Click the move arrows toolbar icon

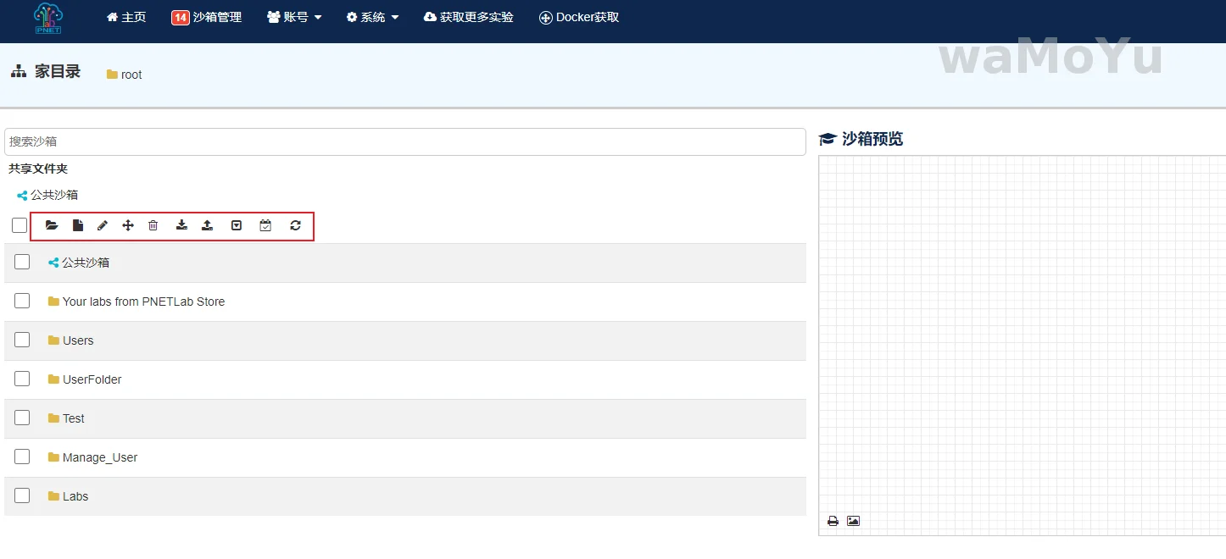coord(128,225)
